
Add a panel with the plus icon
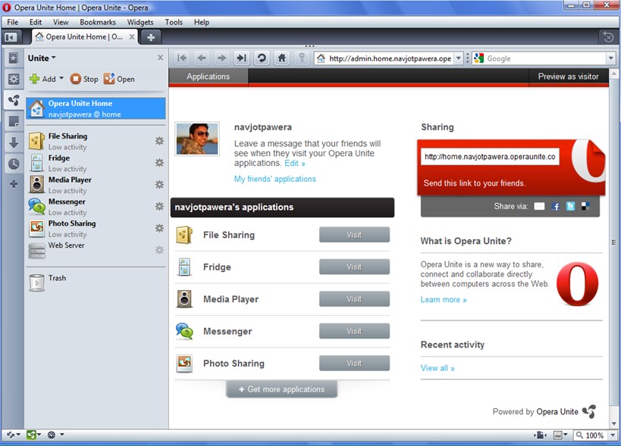pos(14,184)
